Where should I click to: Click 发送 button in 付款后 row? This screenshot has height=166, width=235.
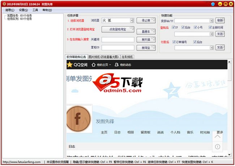click(220, 47)
